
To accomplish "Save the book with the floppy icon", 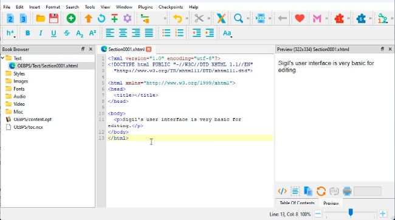I will coord(53,18).
